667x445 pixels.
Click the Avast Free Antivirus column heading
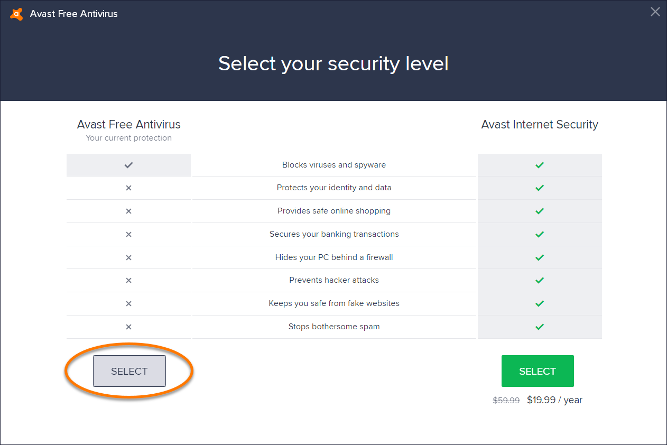[129, 125]
